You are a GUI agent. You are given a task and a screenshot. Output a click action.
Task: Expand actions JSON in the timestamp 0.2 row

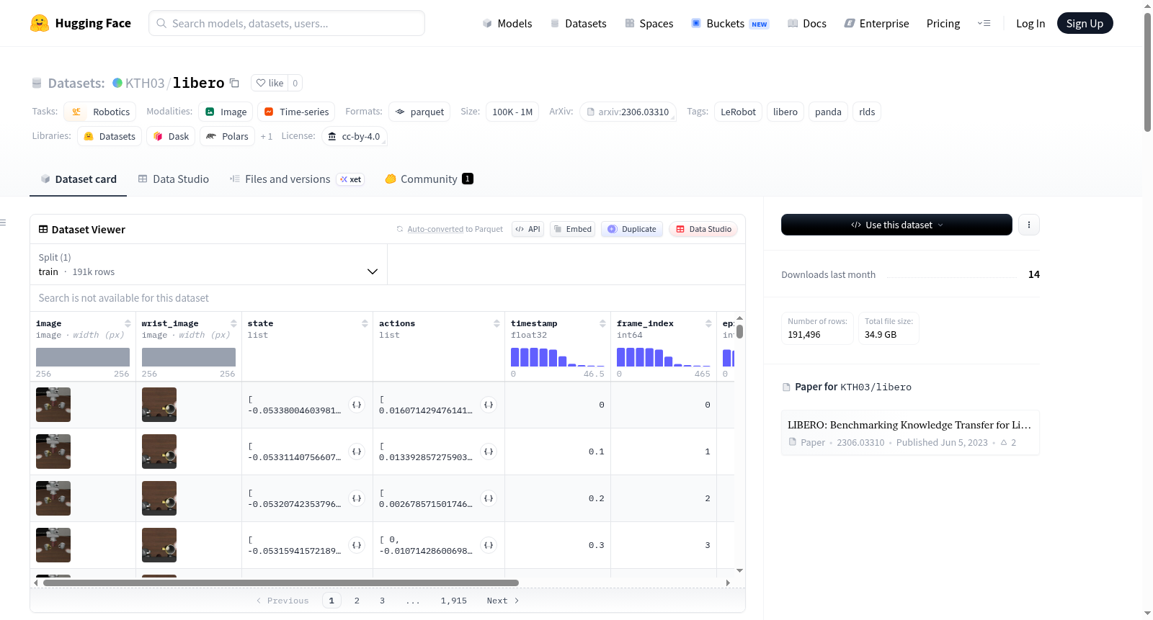pos(489,498)
